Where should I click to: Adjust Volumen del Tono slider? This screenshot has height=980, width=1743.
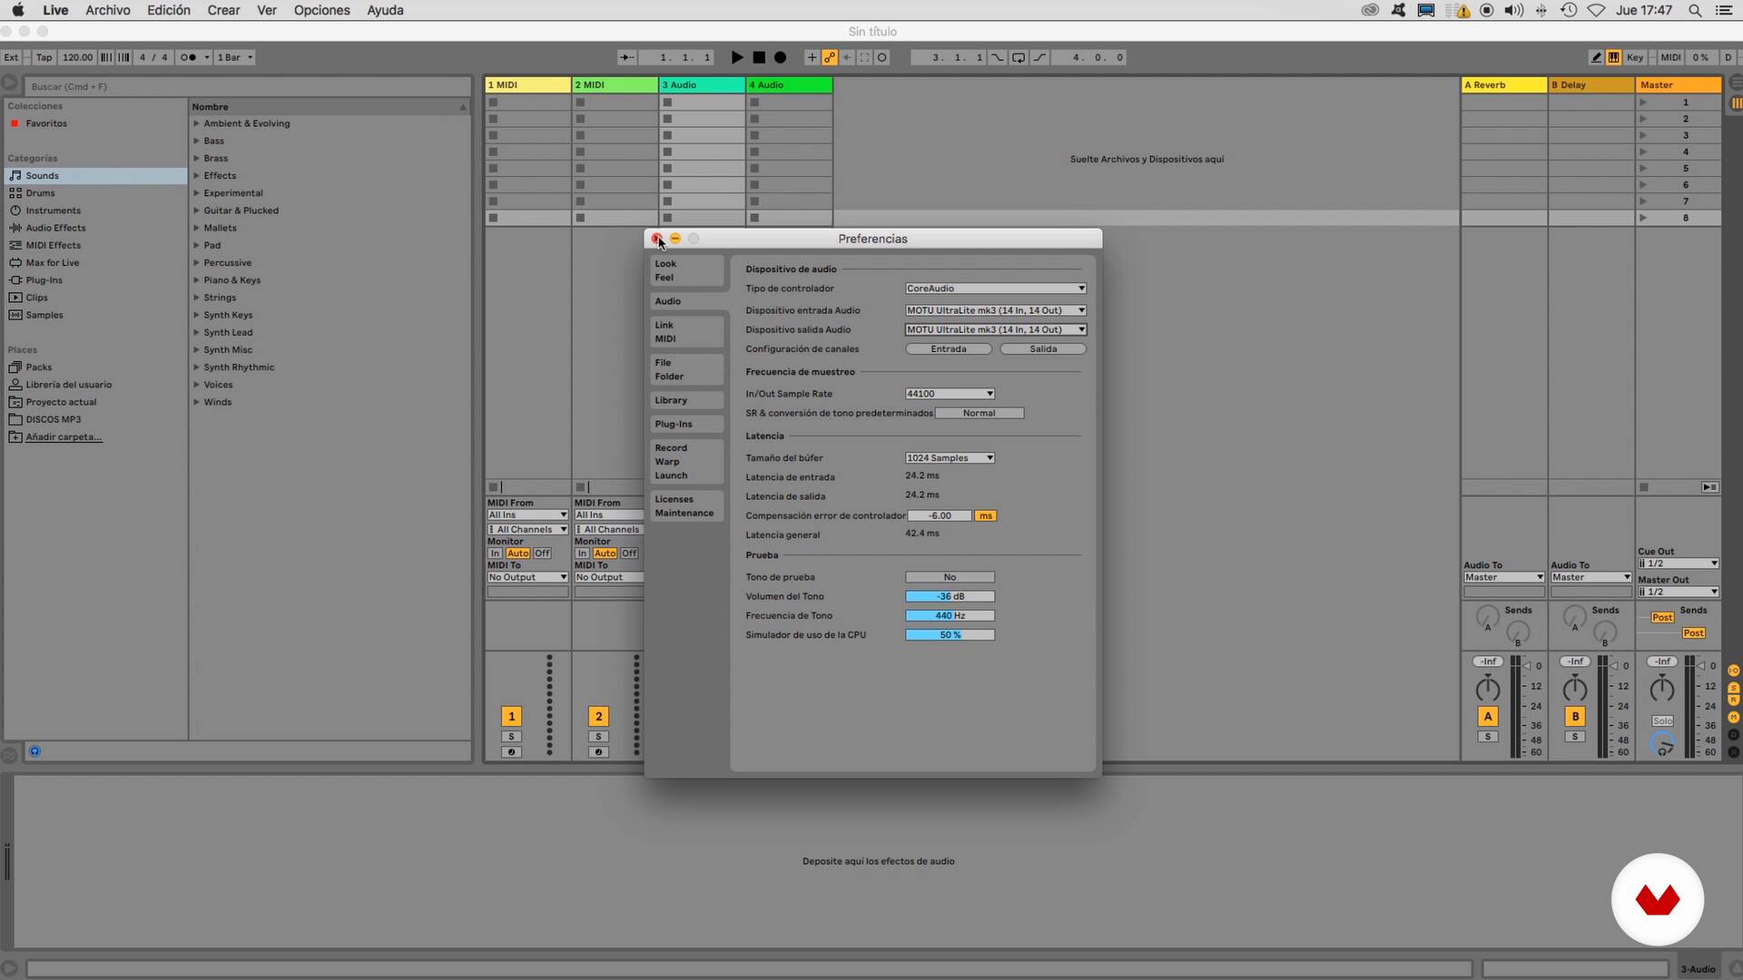(950, 596)
